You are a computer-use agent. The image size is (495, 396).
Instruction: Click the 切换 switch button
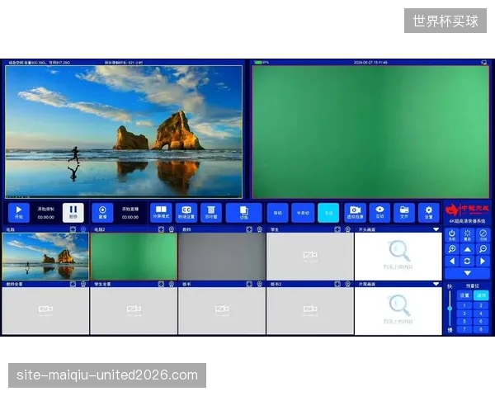click(243, 213)
